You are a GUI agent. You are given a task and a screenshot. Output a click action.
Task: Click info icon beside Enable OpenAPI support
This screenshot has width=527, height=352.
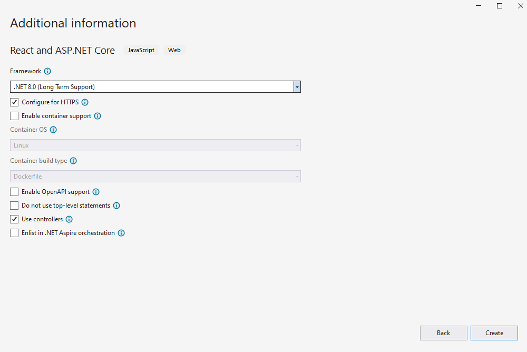click(96, 192)
